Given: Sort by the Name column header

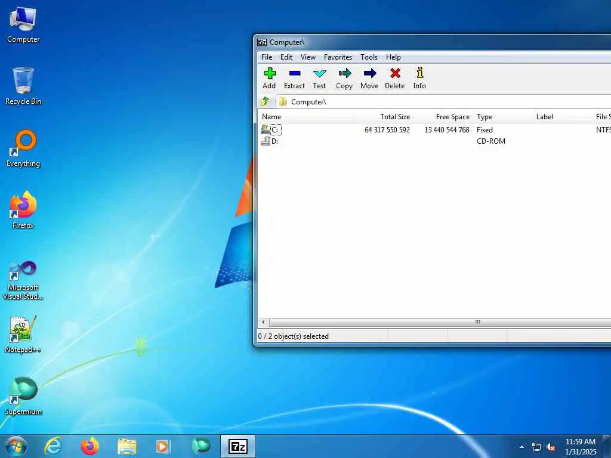Looking at the screenshot, I should [x=306, y=117].
